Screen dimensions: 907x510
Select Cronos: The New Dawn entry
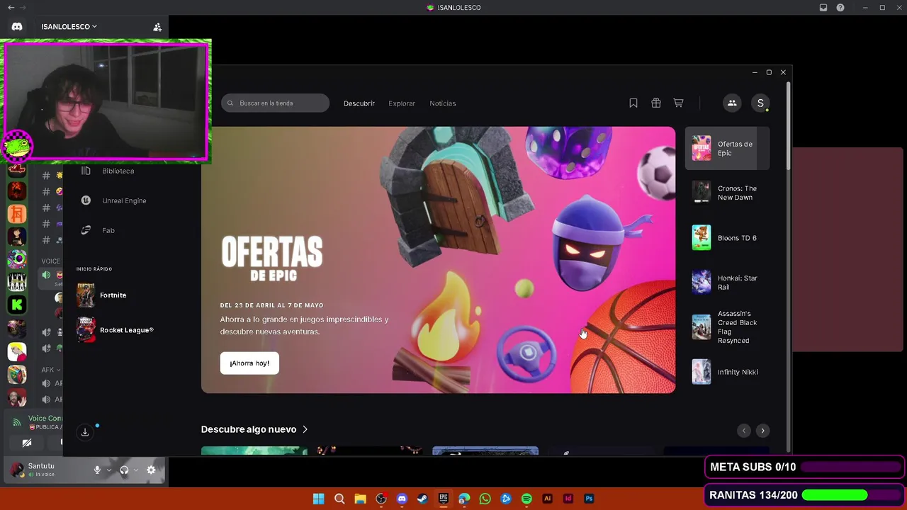tap(727, 193)
